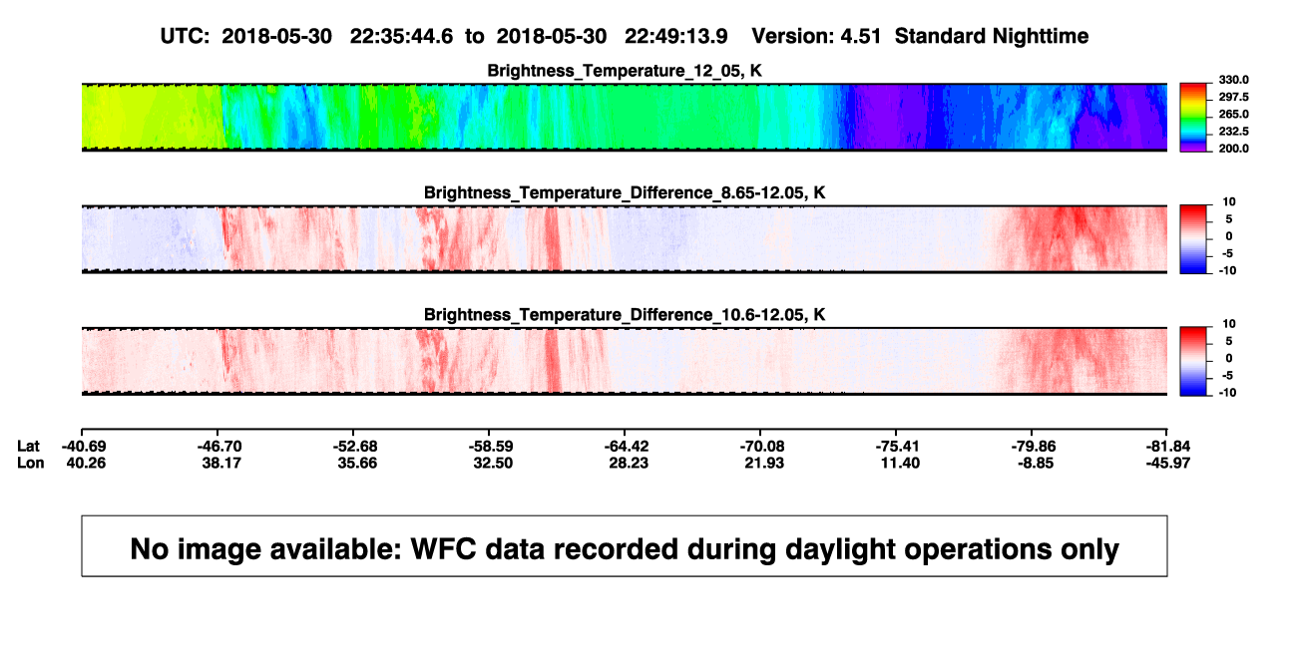
Task: Click the 265.0 color bar label
Action: tap(1234, 114)
